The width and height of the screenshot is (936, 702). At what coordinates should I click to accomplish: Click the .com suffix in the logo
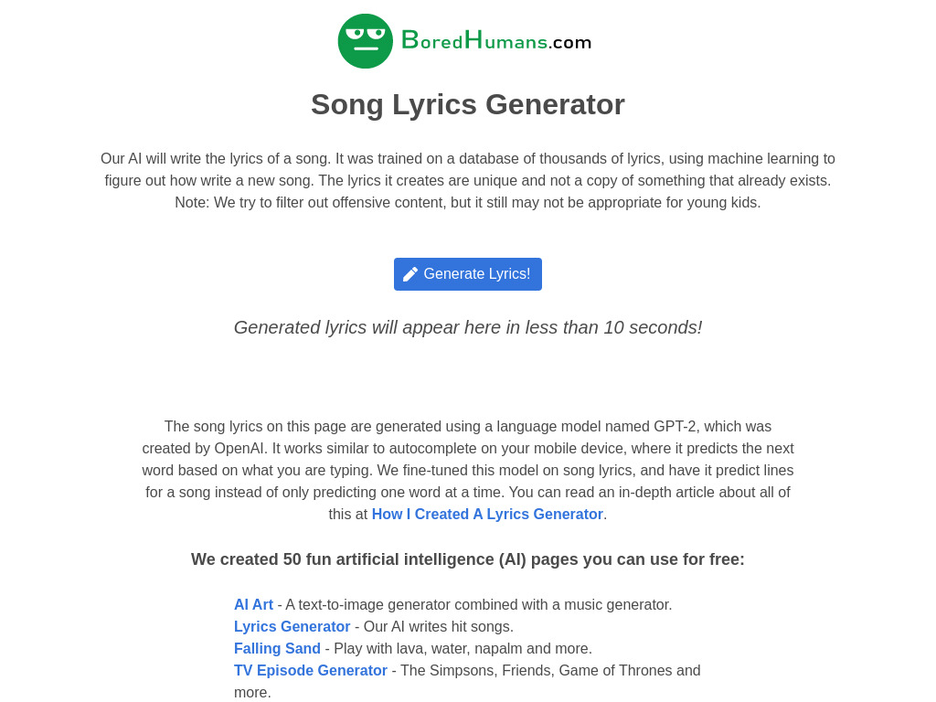569,42
